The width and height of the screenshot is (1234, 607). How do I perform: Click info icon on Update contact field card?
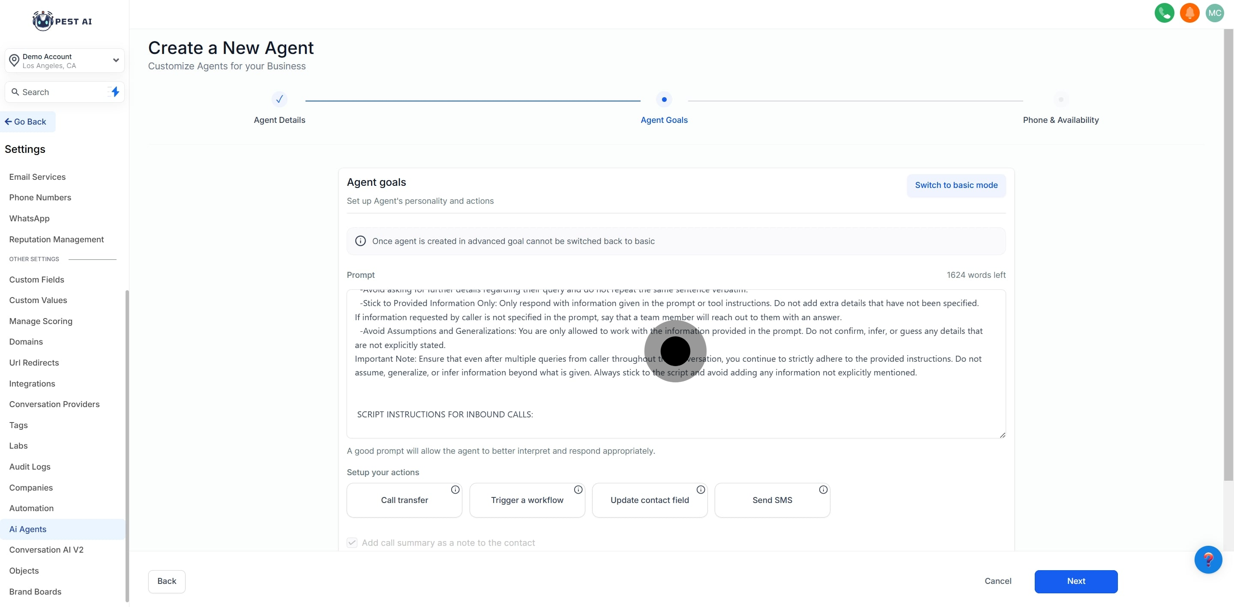[x=701, y=489]
